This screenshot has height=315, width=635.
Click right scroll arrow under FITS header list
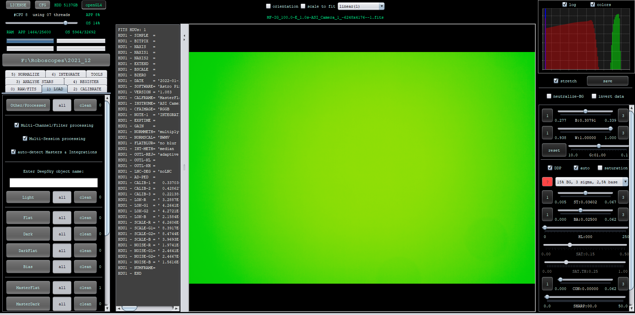[176, 308]
